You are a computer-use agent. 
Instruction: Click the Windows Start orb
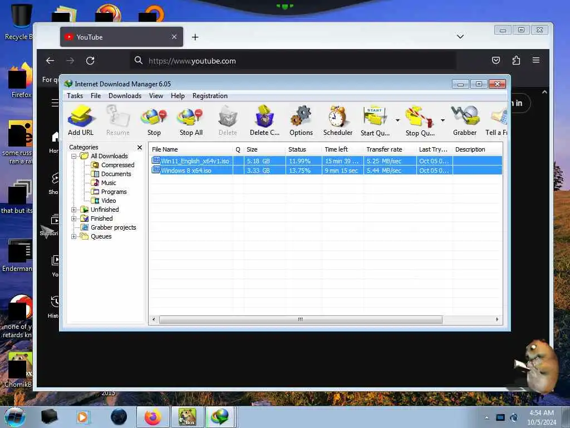tap(14, 417)
